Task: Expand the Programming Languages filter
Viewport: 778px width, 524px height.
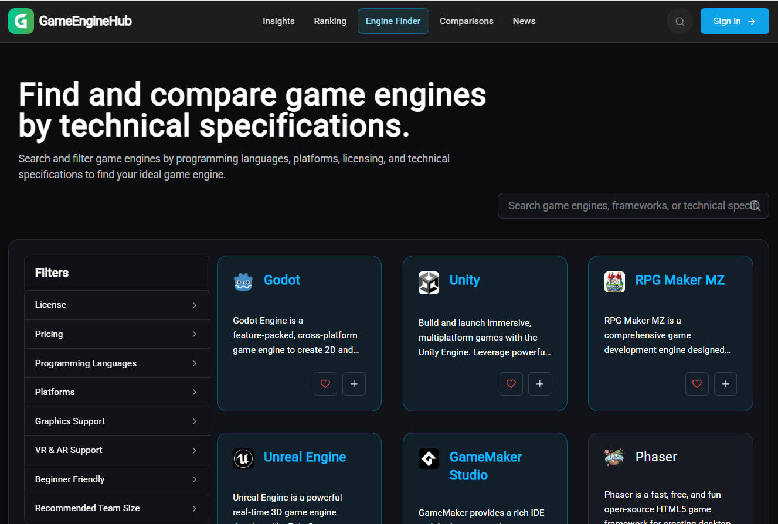Action: (117, 363)
